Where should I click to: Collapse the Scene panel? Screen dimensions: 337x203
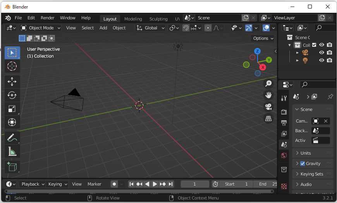click(x=313, y=109)
